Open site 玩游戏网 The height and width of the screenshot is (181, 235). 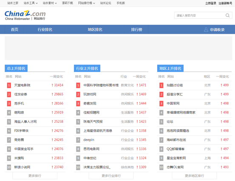coord(90,94)
